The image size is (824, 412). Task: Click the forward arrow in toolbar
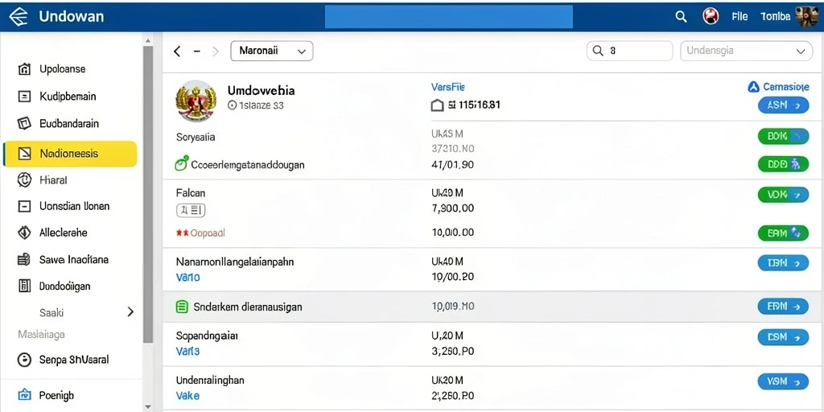[x=215, y=51]
